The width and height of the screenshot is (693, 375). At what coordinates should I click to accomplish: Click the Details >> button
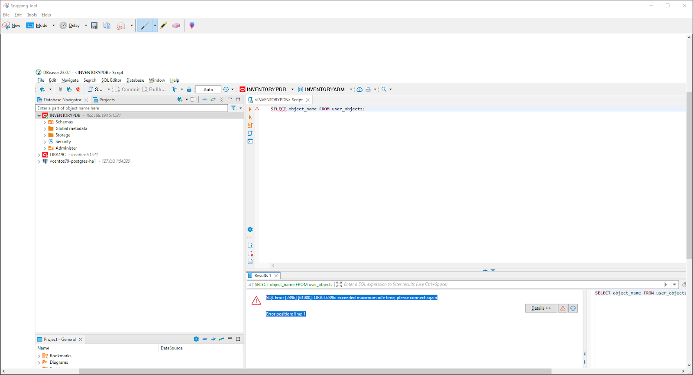[541, 308]
